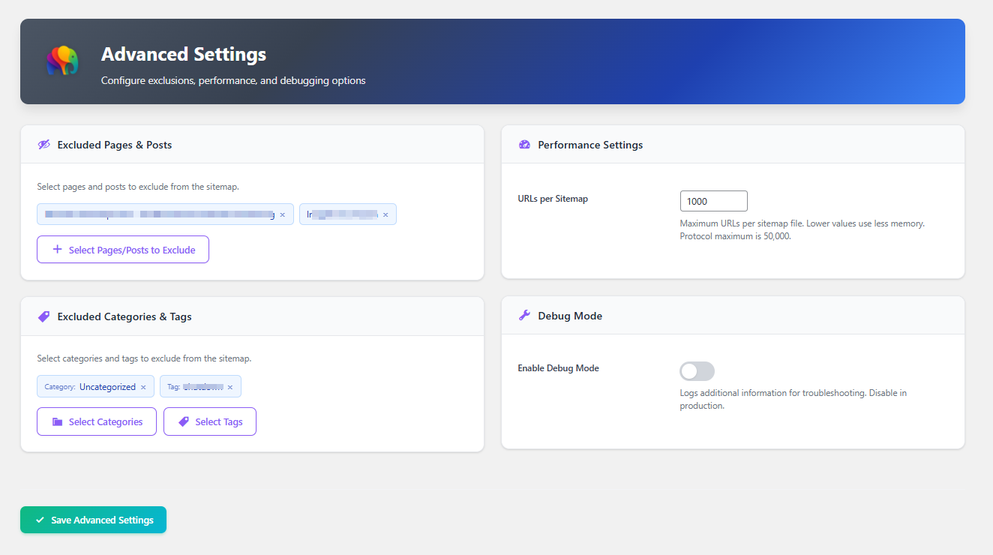Click the plus icon on Select Pages/Posts to Exclude
This screenshot has height=555, width=993.
57,248
